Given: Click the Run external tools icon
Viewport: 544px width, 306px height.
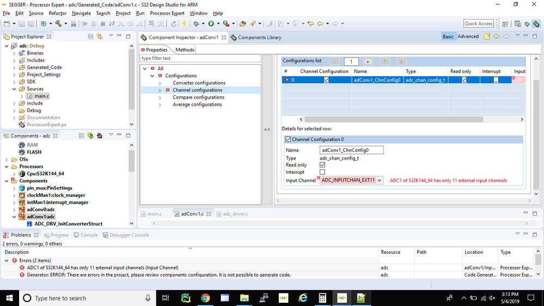Looking at the screenshot, I should click(226, 23).
